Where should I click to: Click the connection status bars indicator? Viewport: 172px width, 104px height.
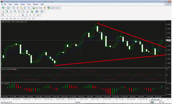coord(152,102)
